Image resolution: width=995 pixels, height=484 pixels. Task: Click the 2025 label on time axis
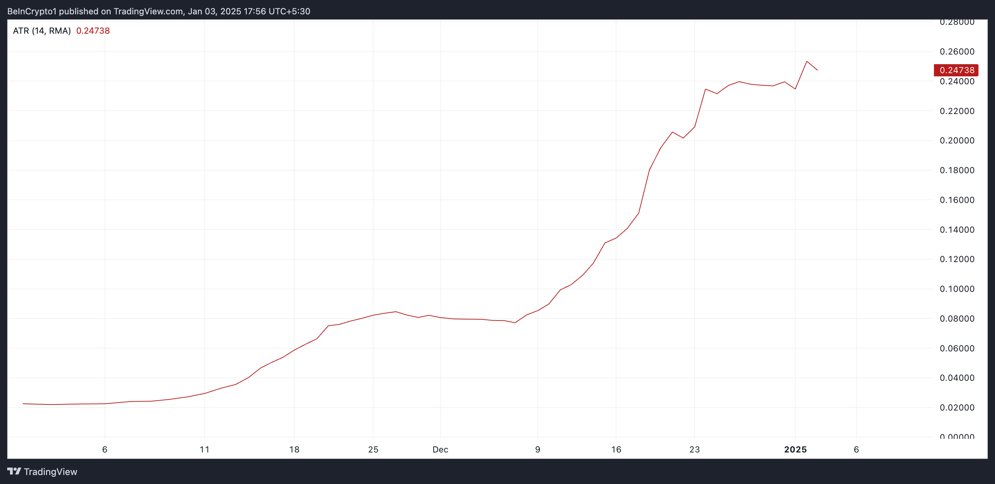795,449
